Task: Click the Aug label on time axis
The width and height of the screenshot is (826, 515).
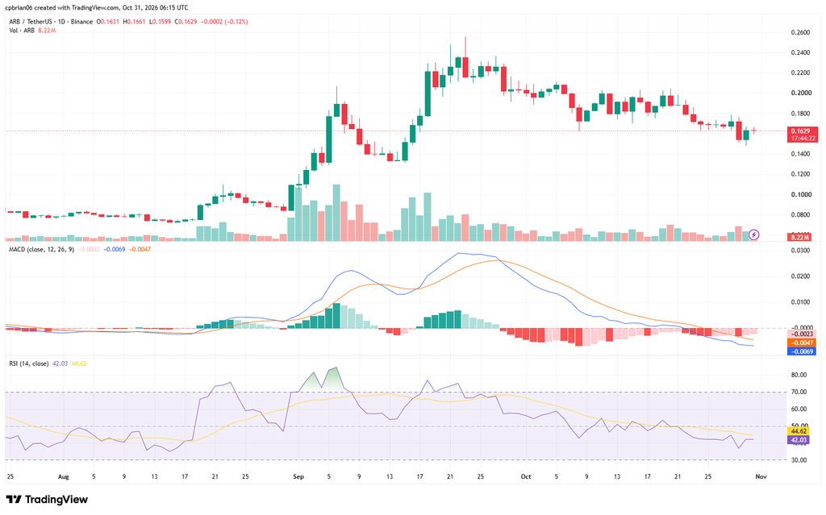Action: [x=63, y=477]
